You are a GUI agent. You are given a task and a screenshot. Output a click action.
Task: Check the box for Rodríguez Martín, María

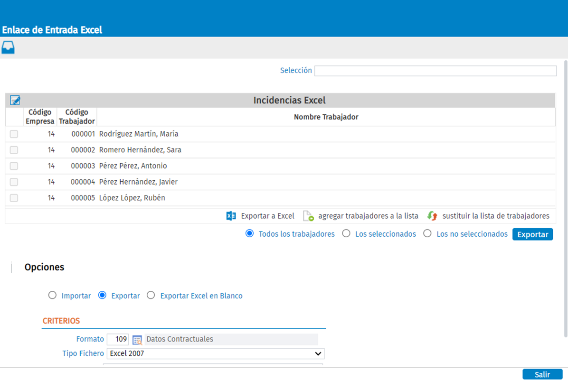14,134
